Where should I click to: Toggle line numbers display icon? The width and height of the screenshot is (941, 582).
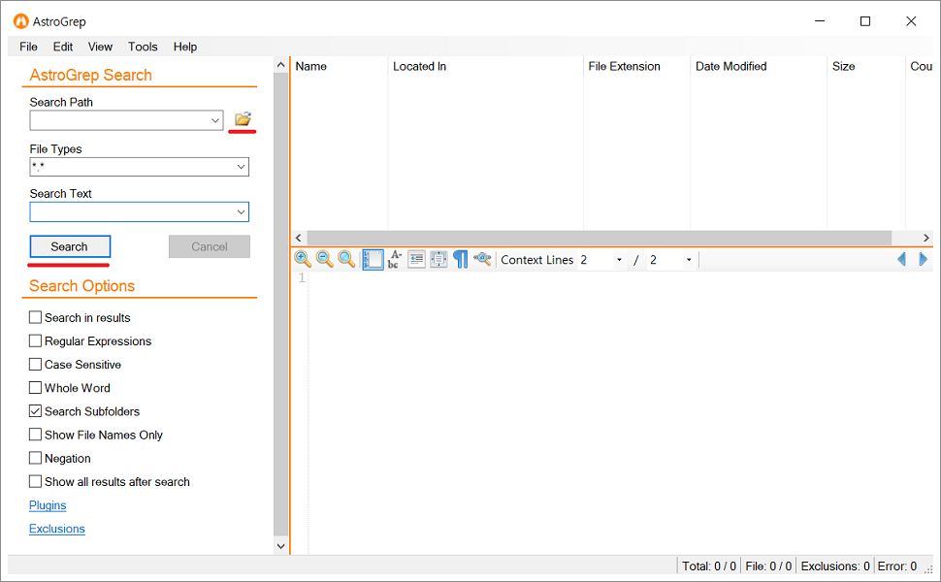[x=373, y=259]
